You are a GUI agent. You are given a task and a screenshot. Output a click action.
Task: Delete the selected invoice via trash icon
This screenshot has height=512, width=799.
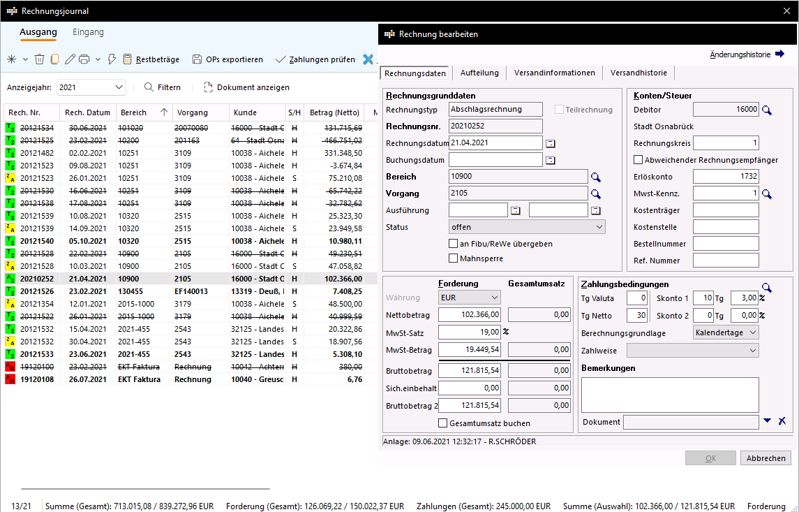39,59
